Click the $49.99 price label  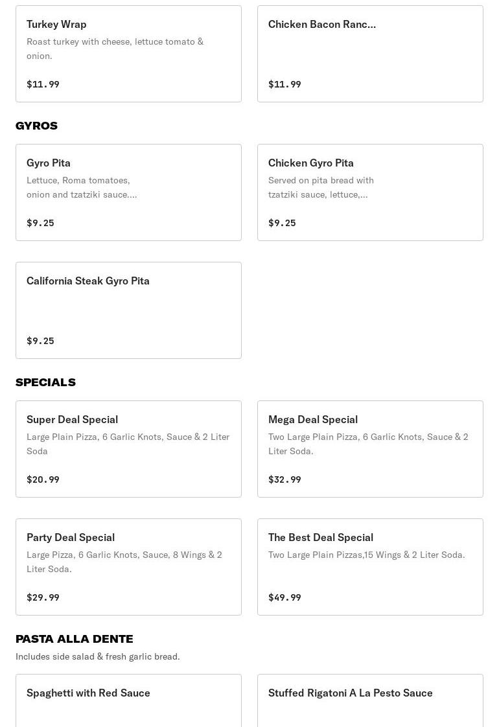click(284, 597)
